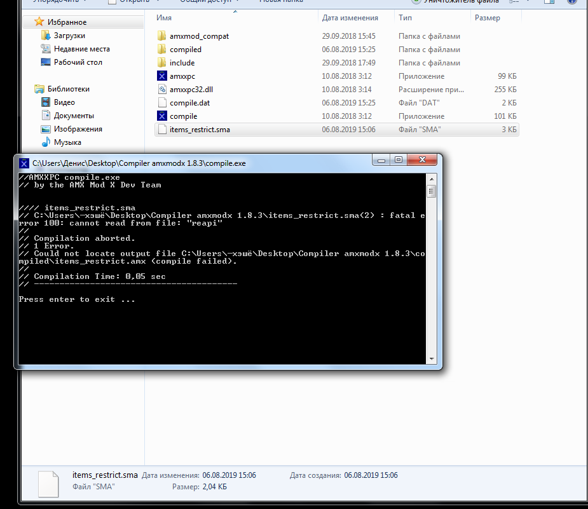Open the Музыка library label
The image size is (588, 509).
(x=67, y=142)
